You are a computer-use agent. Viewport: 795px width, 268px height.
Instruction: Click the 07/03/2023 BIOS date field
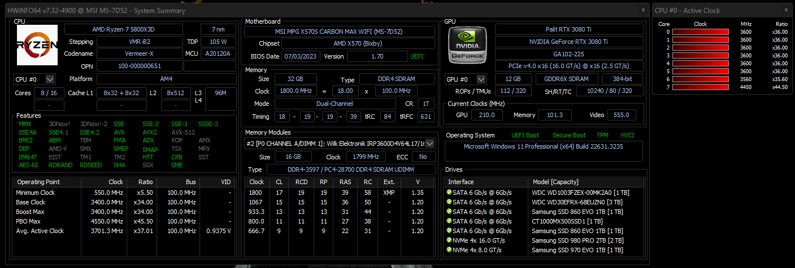[x=302, y=56]
